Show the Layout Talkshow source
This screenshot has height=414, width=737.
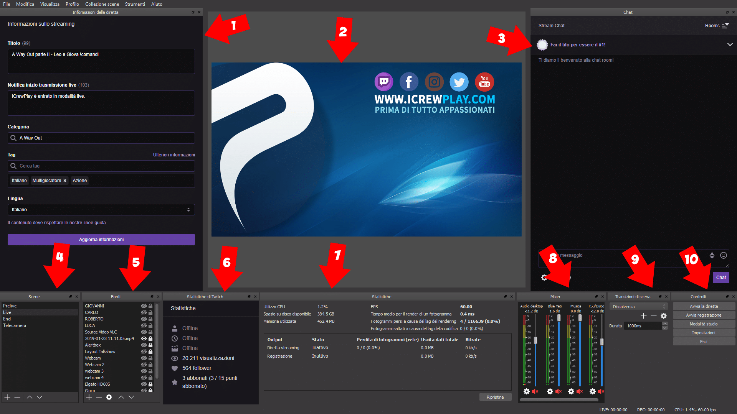(x=144, y=352)
